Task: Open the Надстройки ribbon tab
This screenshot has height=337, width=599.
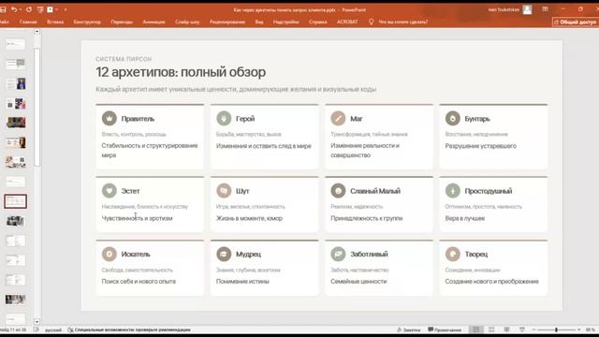Action: pyautogui.click(x=285, y=22)
